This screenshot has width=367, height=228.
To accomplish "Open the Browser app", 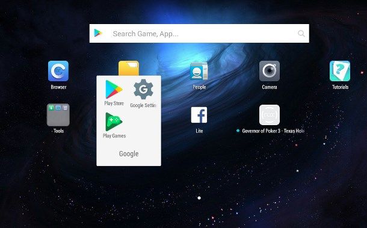I will tap(58, 71).
